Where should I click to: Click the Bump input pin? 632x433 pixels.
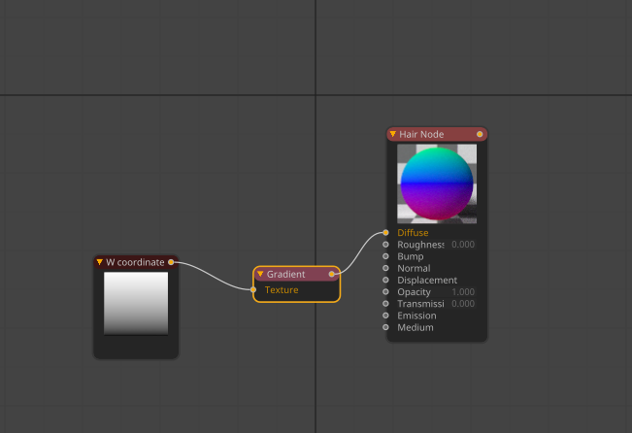[x=385, y=256]
